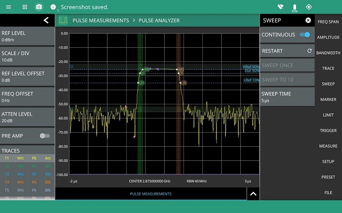342x213 pixels.
Task: Click the info notification icon
Action: pos(53,7)
